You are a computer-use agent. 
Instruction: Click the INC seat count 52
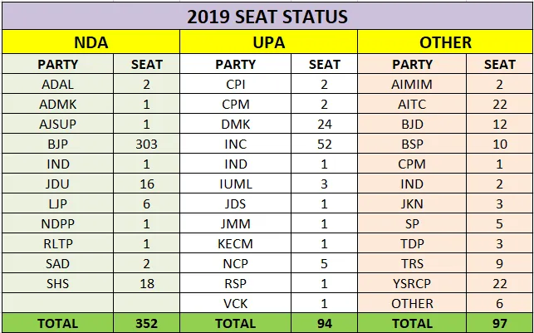pyautogui.click(x=325, y=143)
